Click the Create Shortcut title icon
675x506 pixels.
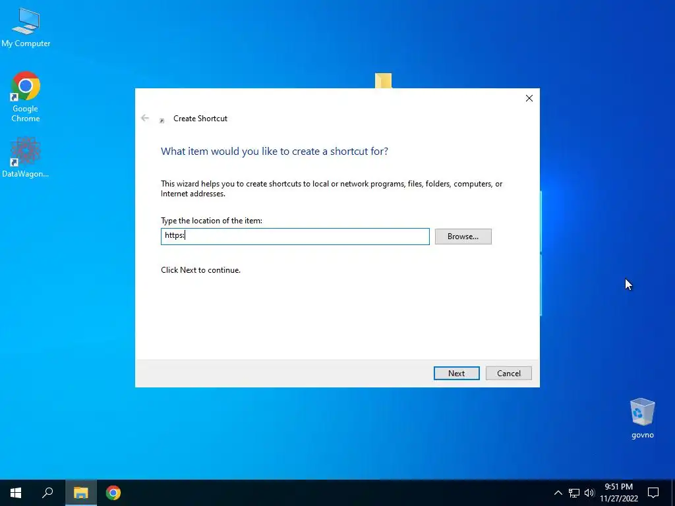pos(162,121)
